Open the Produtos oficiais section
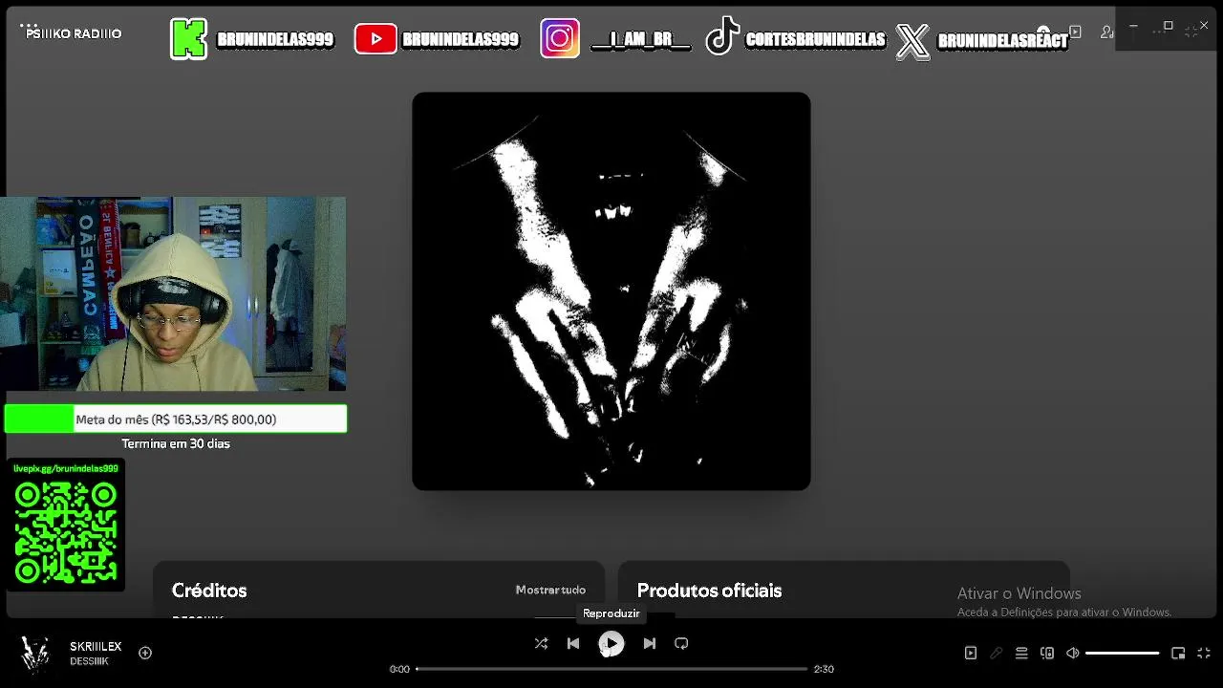 point(709,591)
